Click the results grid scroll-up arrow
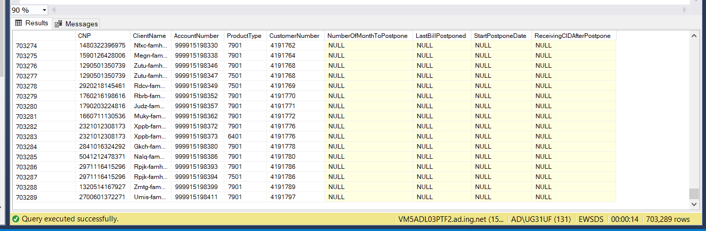The height and width of the screenshot is (231, 706). pyautogui.click(x=694, y=36)
